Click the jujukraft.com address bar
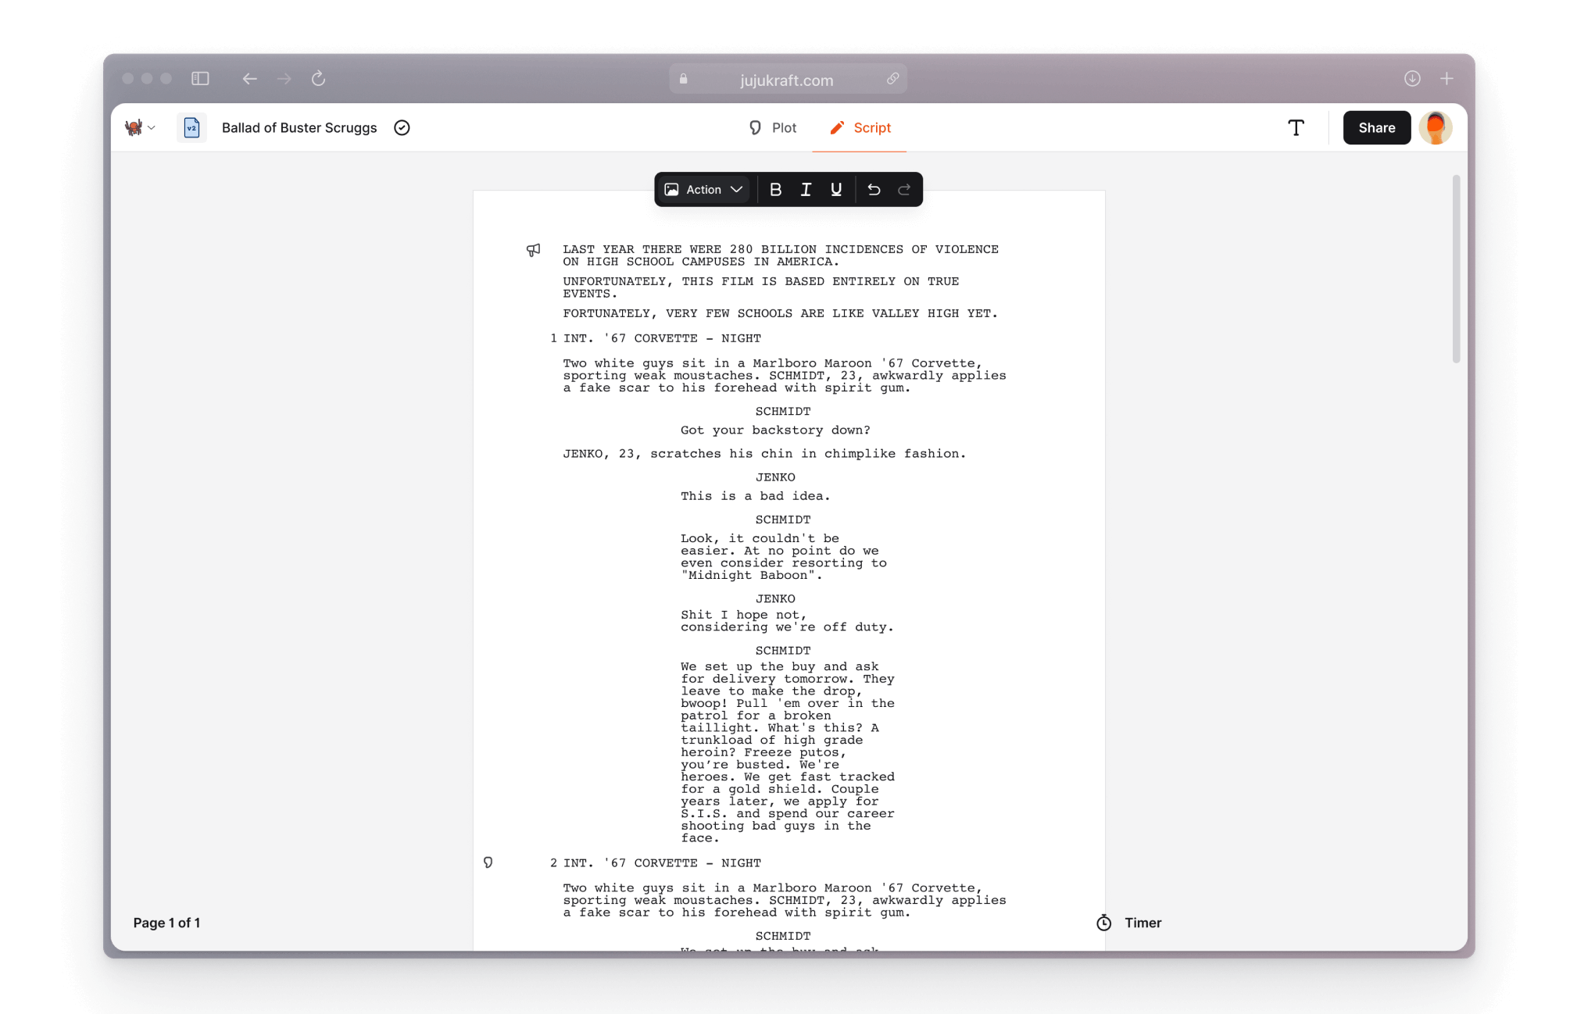This screenshot has width=1577, height=1014. pyautogui.click(x=788, y=79)
